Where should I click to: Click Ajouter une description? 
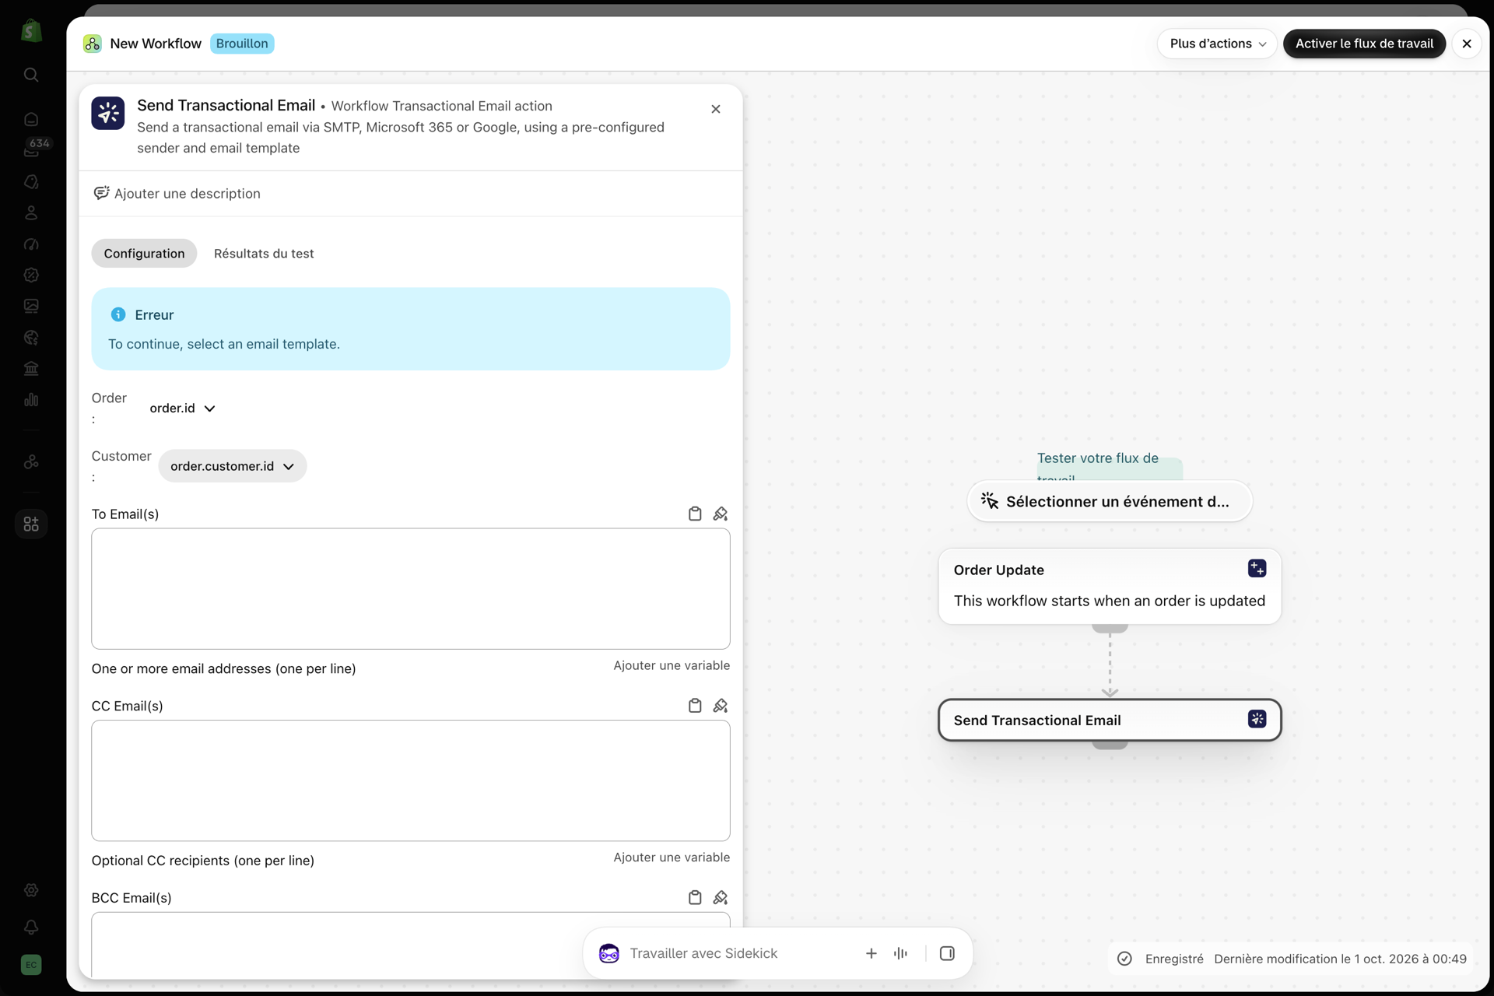[x=177, y=194]
